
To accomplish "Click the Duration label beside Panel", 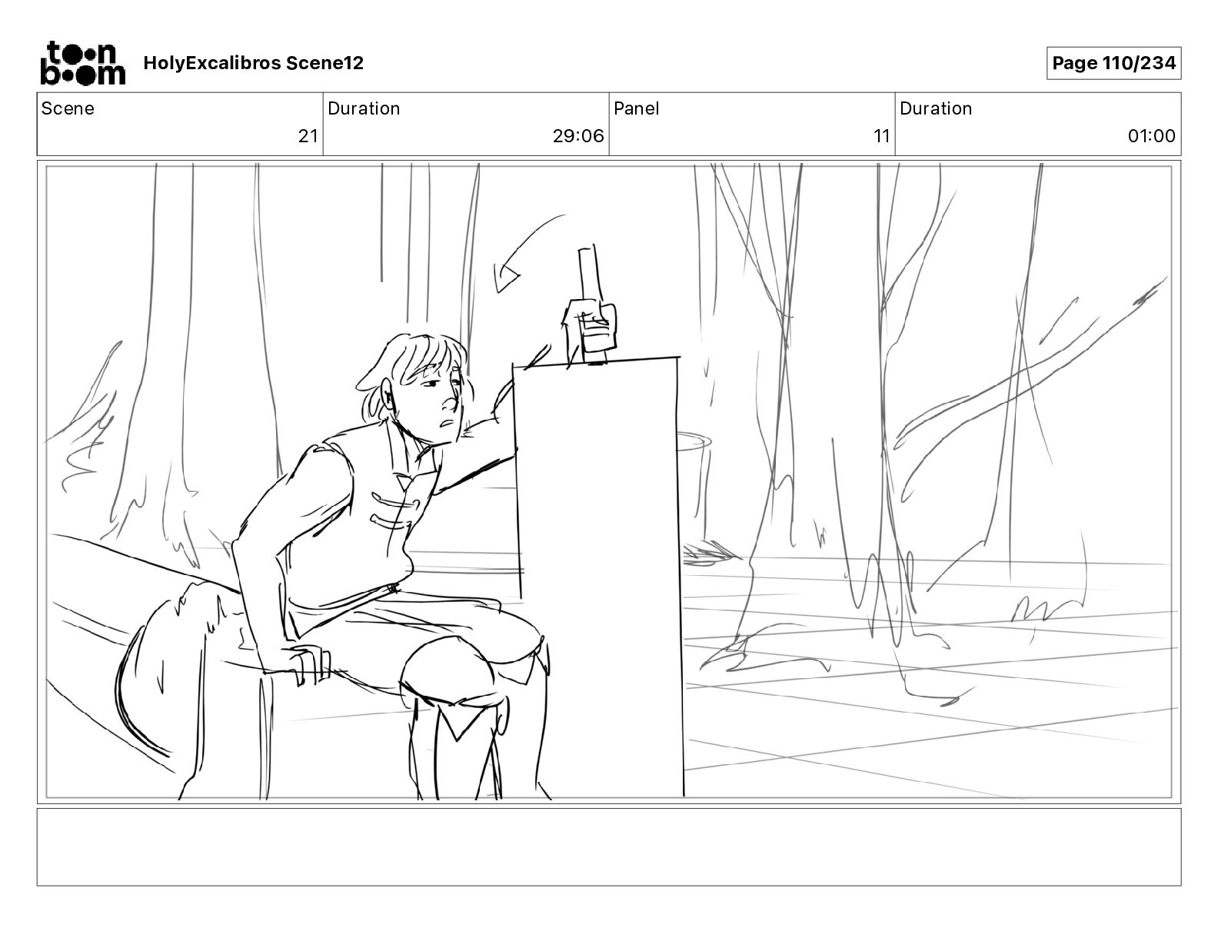I will [936, 108].
